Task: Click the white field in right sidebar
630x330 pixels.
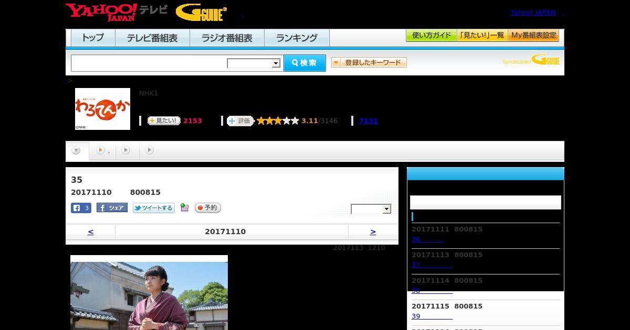Action: click(x=486, y=202)
